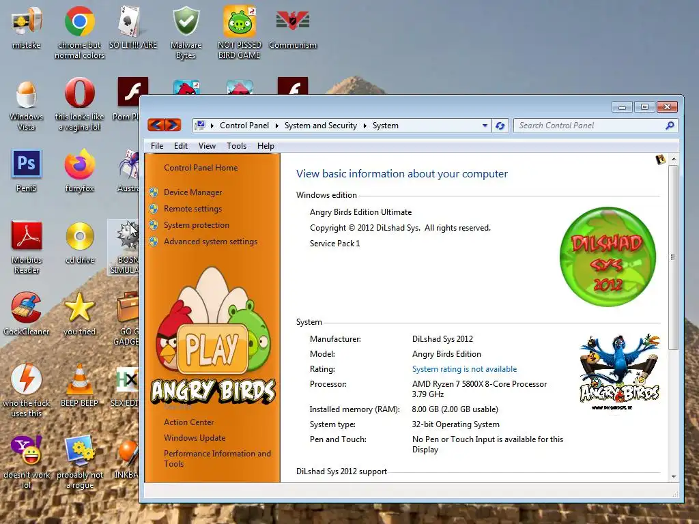699x524 pixels.
Task: Click the 'System' breadcrumb segment
Action: [x=386, y=126]
